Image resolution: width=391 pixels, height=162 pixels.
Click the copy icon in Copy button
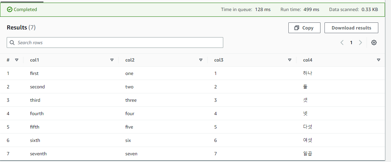(297, 28)
